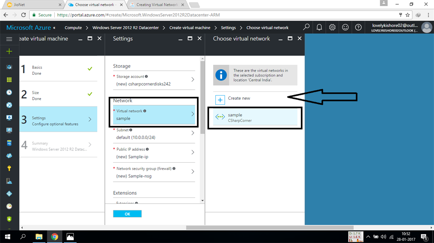The image size is (434, 243).
Task: Open Photos app in taskbar
Action: 70,237
